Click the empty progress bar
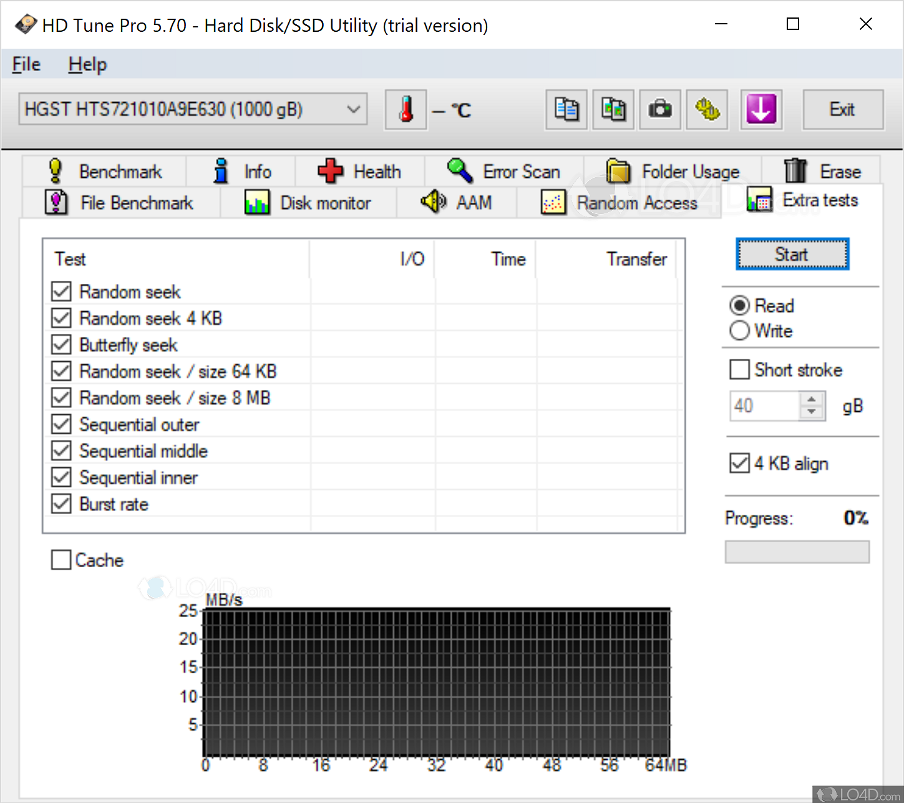904x803 pixels. [797, 552]
